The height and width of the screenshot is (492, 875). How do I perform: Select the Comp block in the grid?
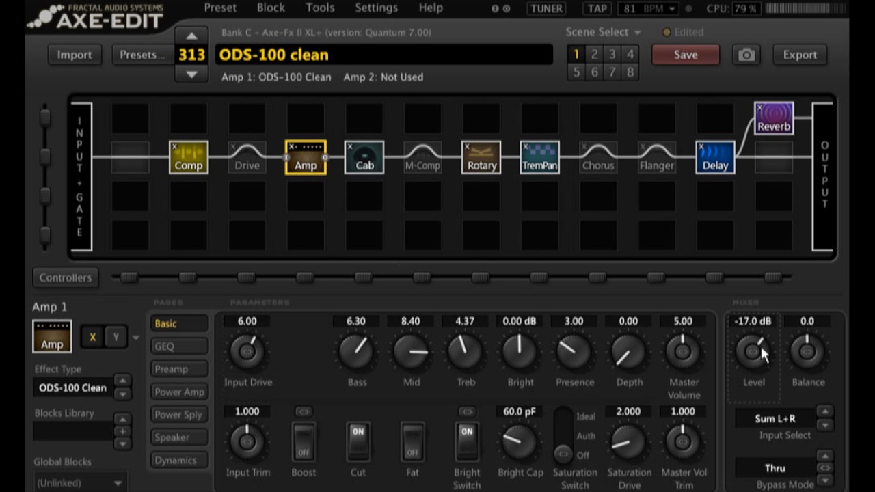coord(189,157)
